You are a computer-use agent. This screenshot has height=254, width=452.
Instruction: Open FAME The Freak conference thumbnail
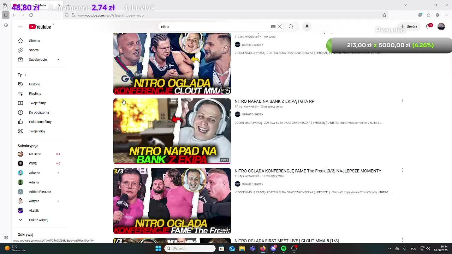[172, 201]
